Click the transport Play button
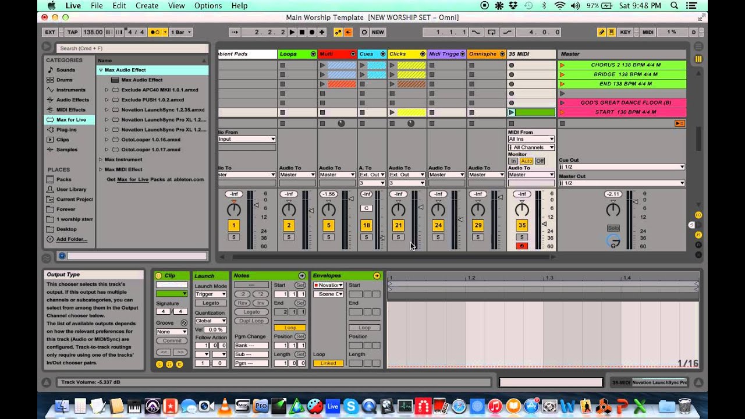The height and width of the screenshot is (419, 745). [x=293, y=32]
